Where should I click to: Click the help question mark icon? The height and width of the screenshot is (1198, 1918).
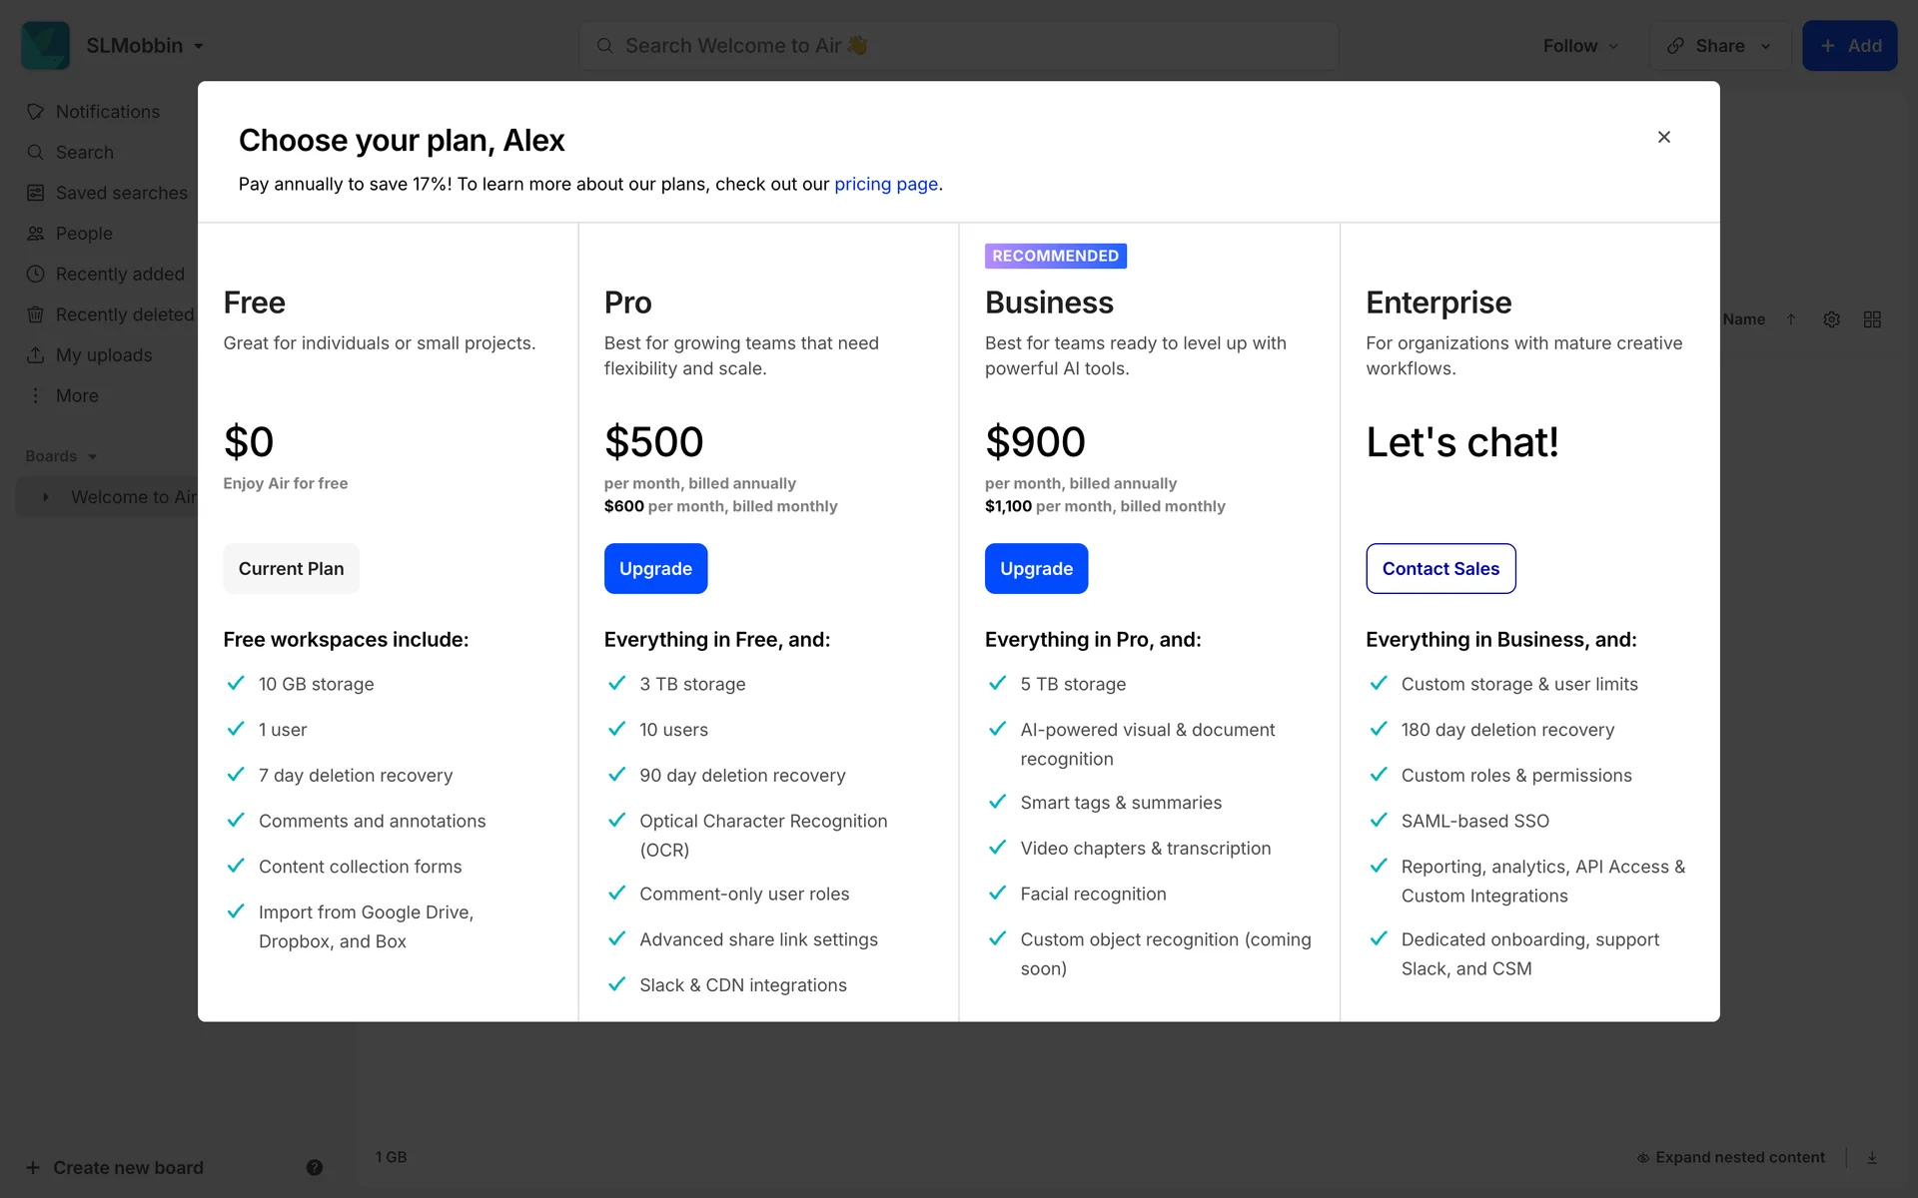(x=315, y=1168)
